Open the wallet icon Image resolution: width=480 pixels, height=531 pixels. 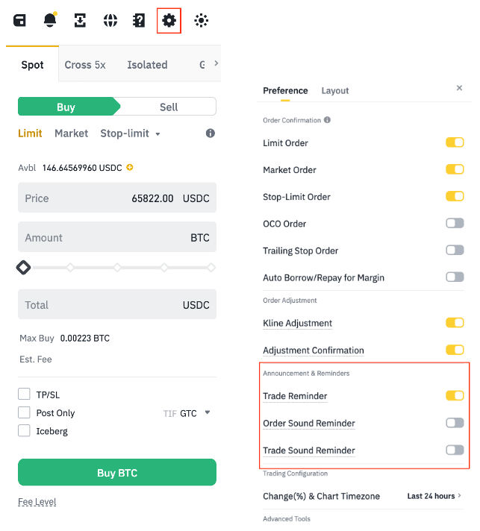click(20, 21)
